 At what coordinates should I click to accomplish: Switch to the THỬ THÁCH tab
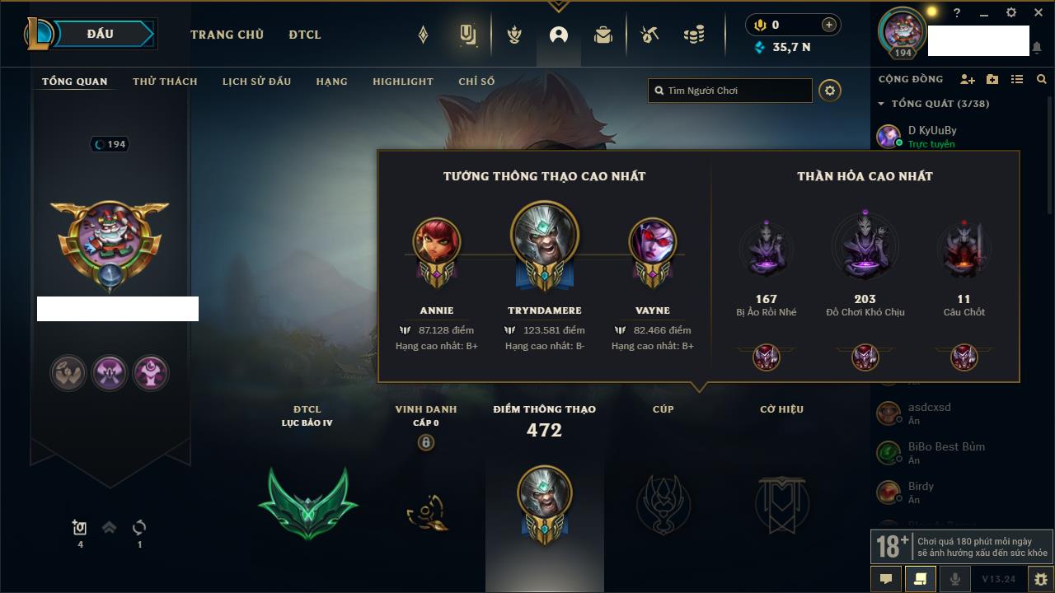(x=165, y=82)
